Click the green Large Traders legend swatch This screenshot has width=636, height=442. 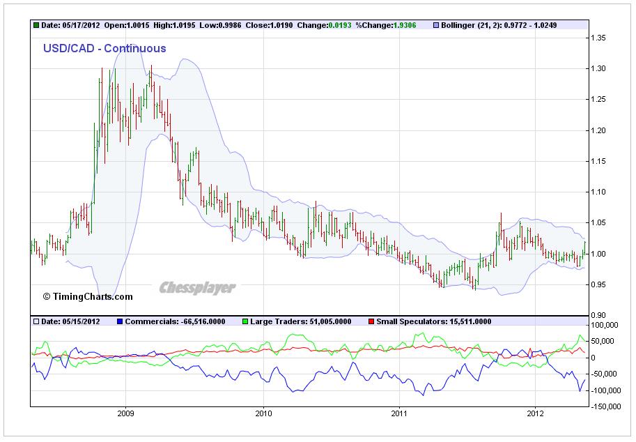pyautogui.click(x=245, y=321)
